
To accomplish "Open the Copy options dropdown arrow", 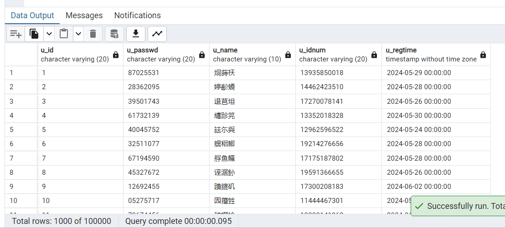I will [49, 34].
